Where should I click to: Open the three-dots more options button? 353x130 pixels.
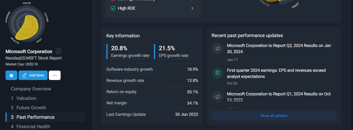coord(55,75)
